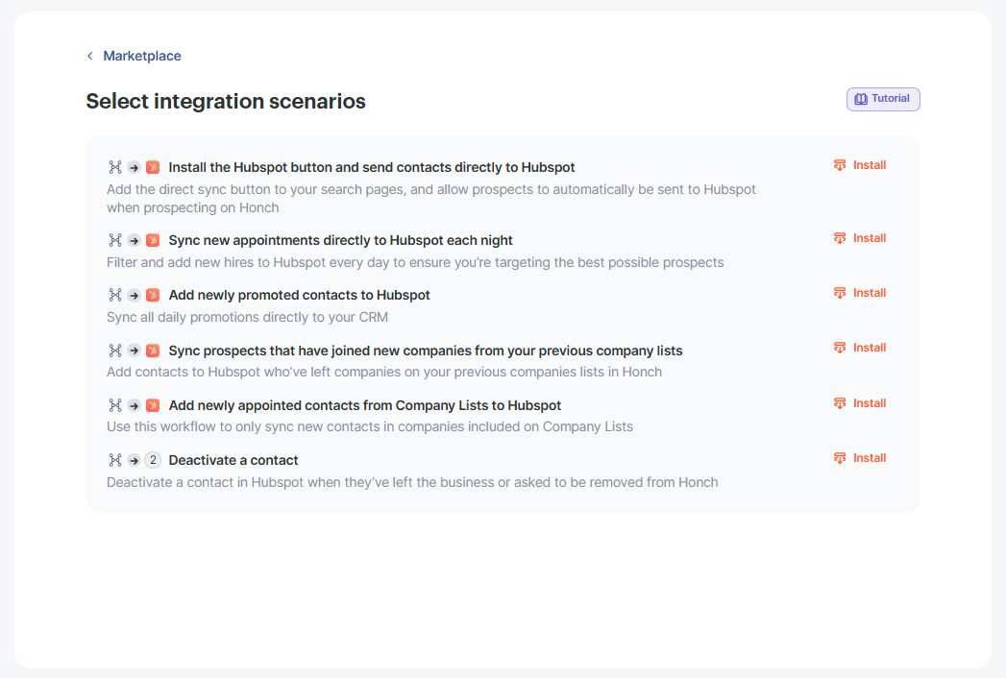Image resolution: width=1006 pixels, height=678 pixels.
Task: Click the arrow icon before the Hubspot logo in the last scenario
Action: click(134, 460)
